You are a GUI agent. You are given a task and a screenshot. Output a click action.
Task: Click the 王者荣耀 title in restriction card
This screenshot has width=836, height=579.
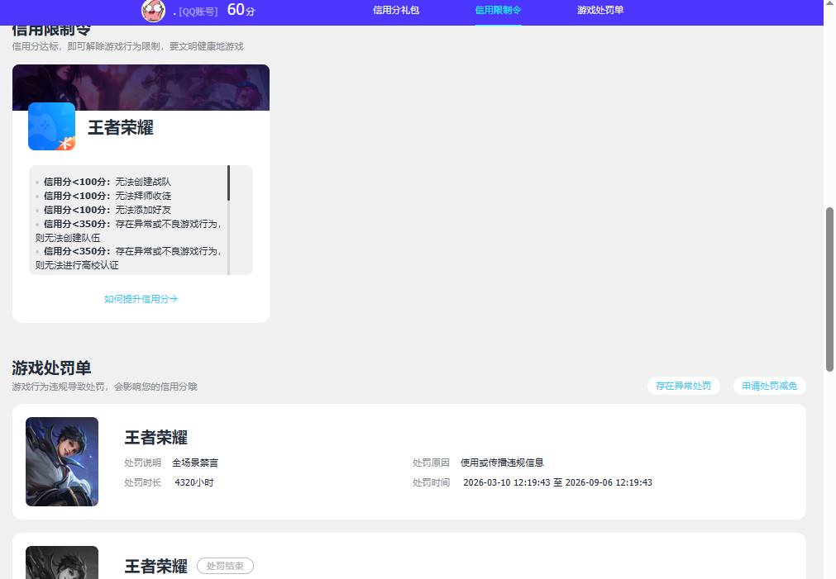pyautogui.click(x=121, y=127)
